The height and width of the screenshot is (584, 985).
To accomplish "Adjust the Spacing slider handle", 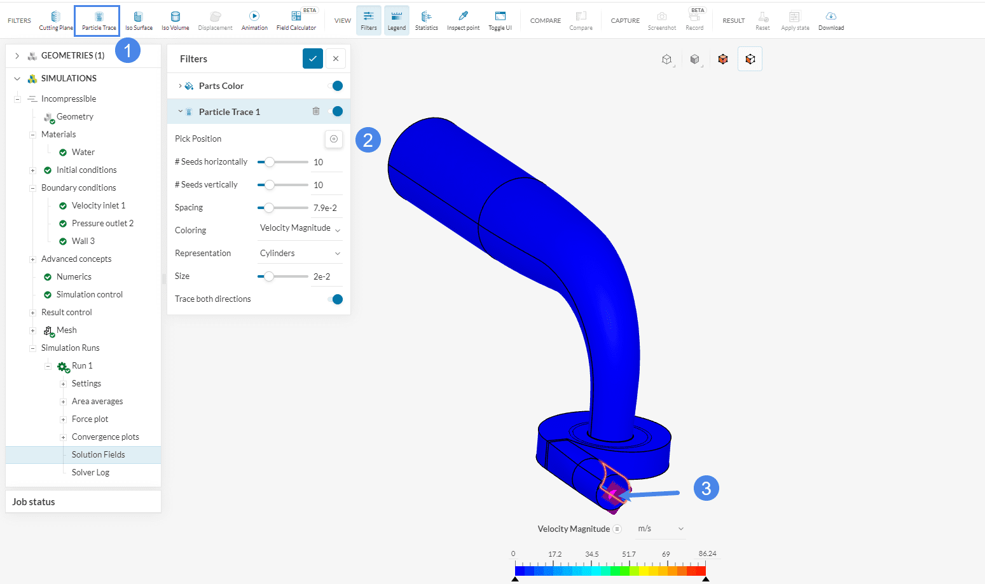I will tap(269, 208).
